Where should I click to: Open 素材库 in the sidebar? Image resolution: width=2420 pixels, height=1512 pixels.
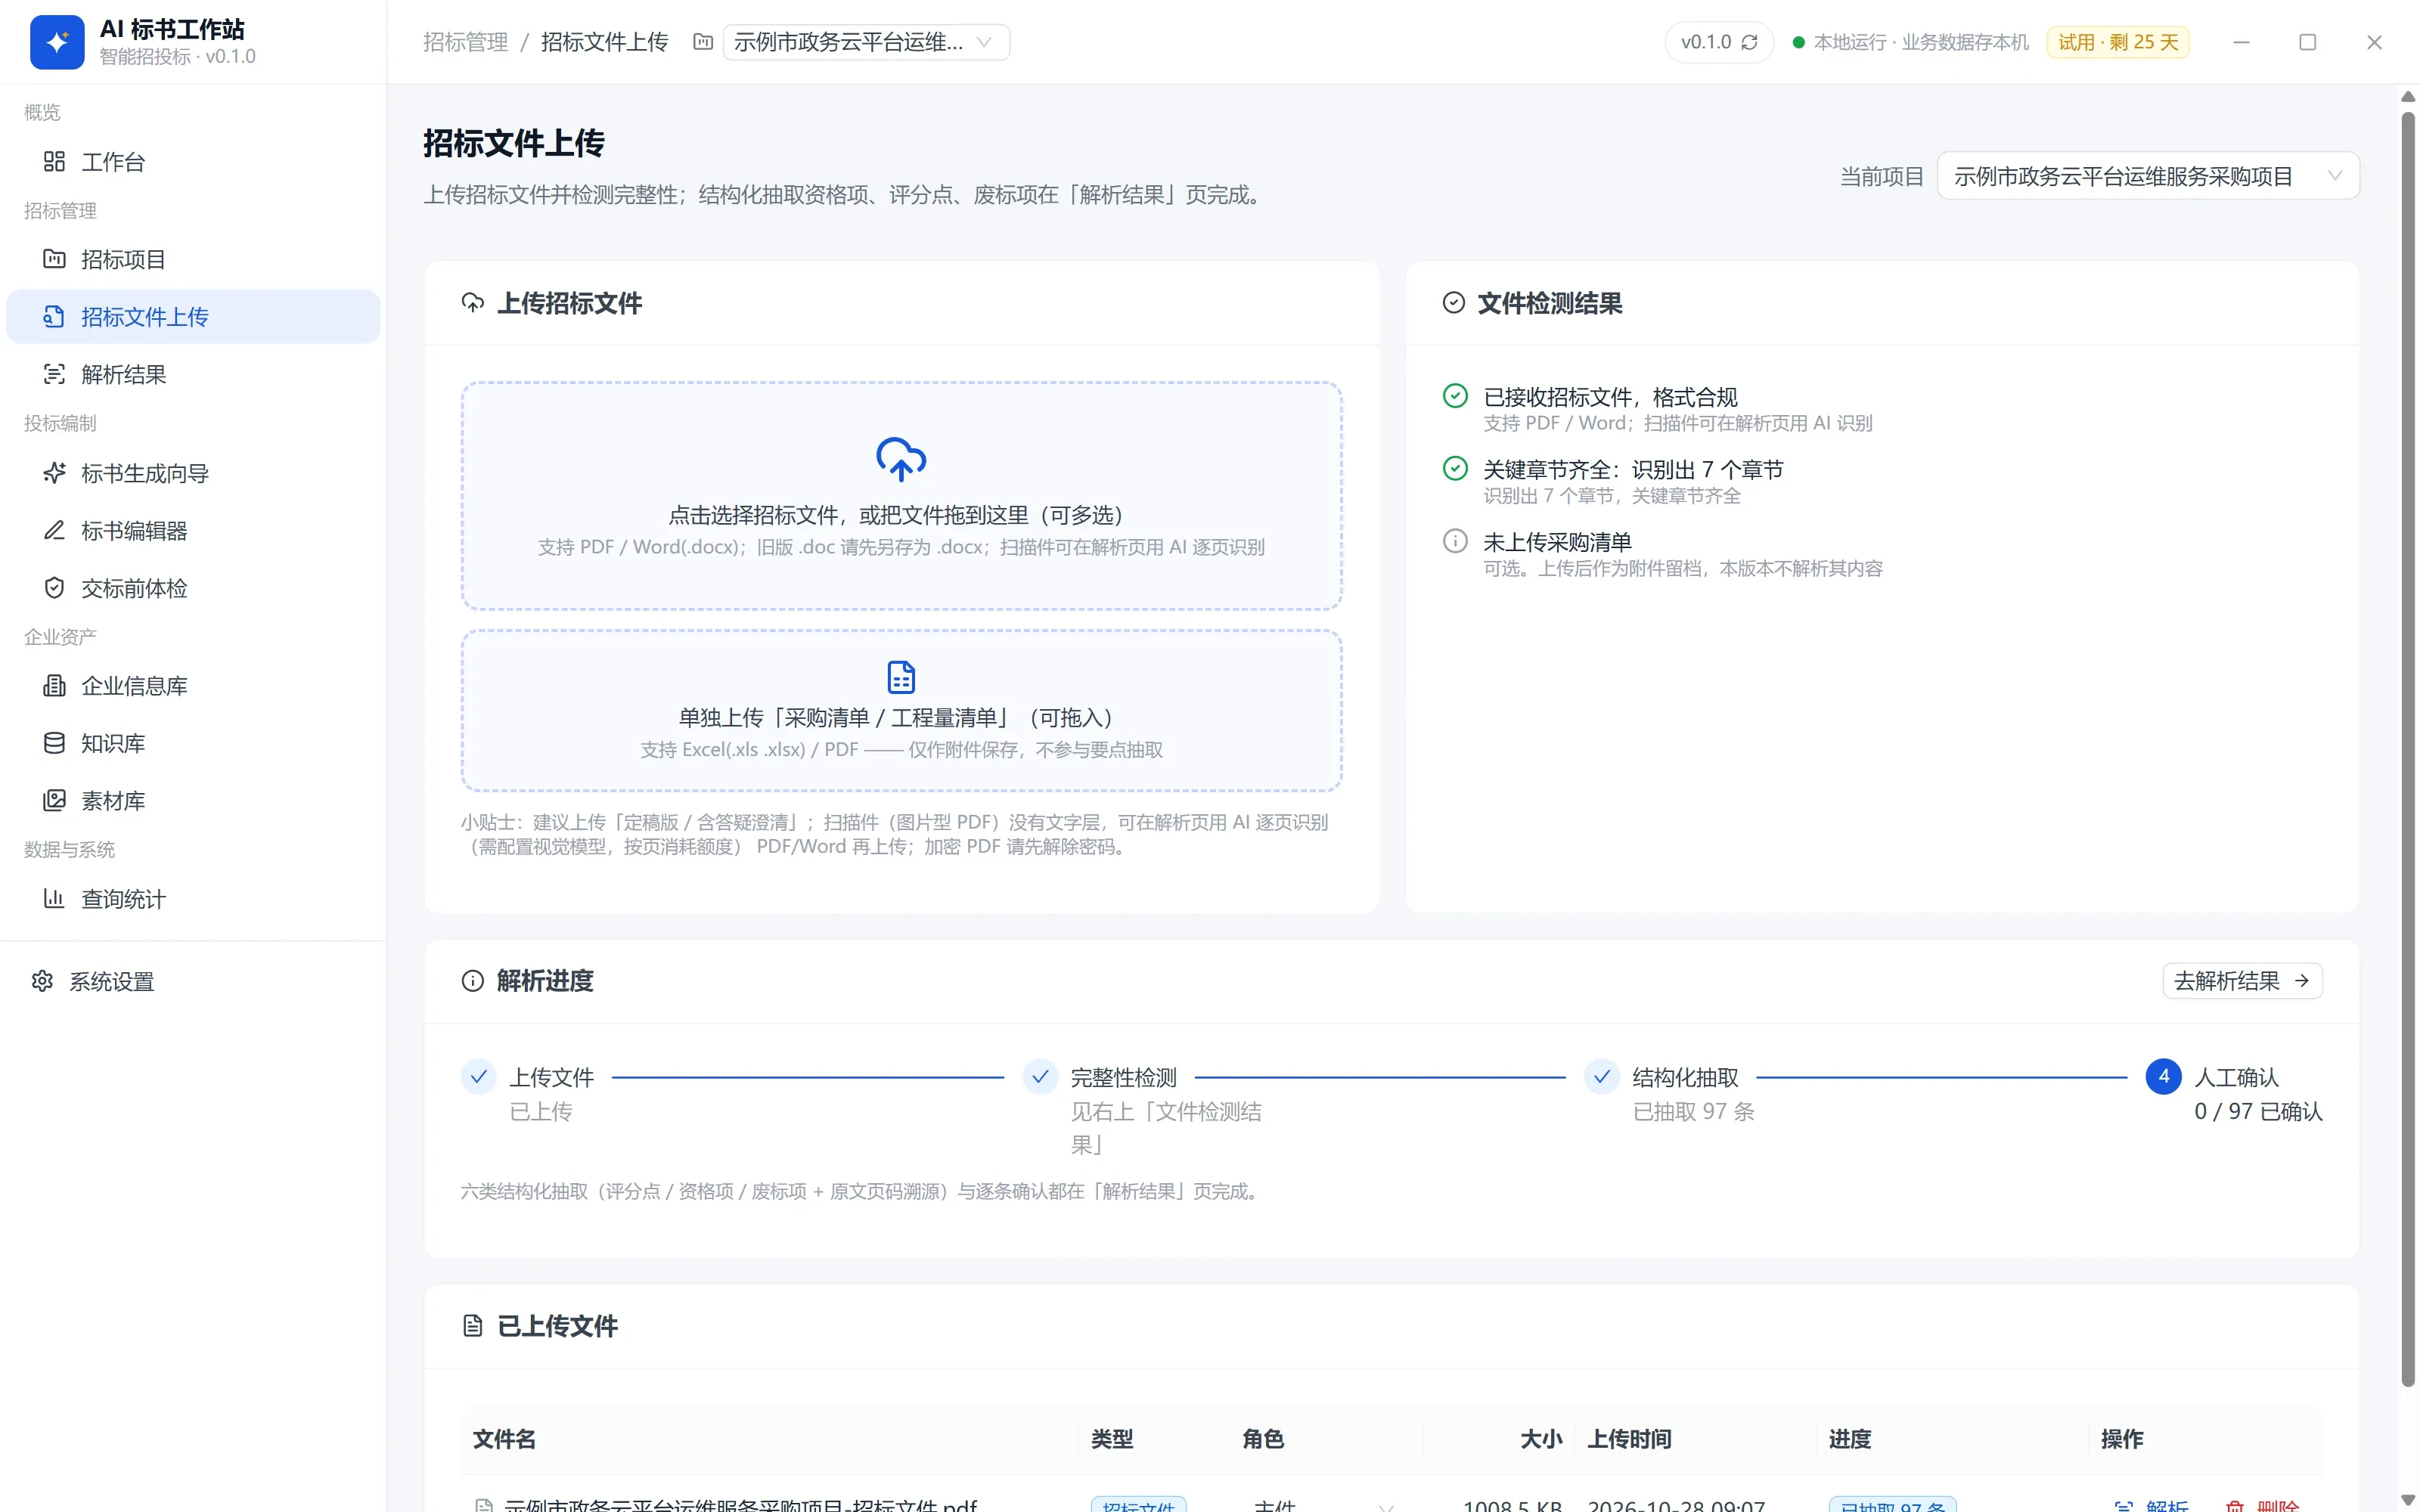(193, 801)
